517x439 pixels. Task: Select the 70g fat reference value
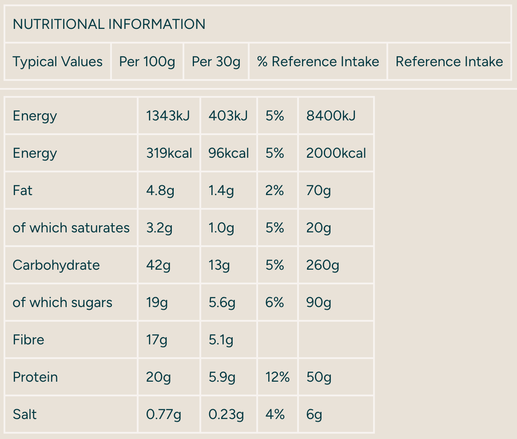point(318,191)
